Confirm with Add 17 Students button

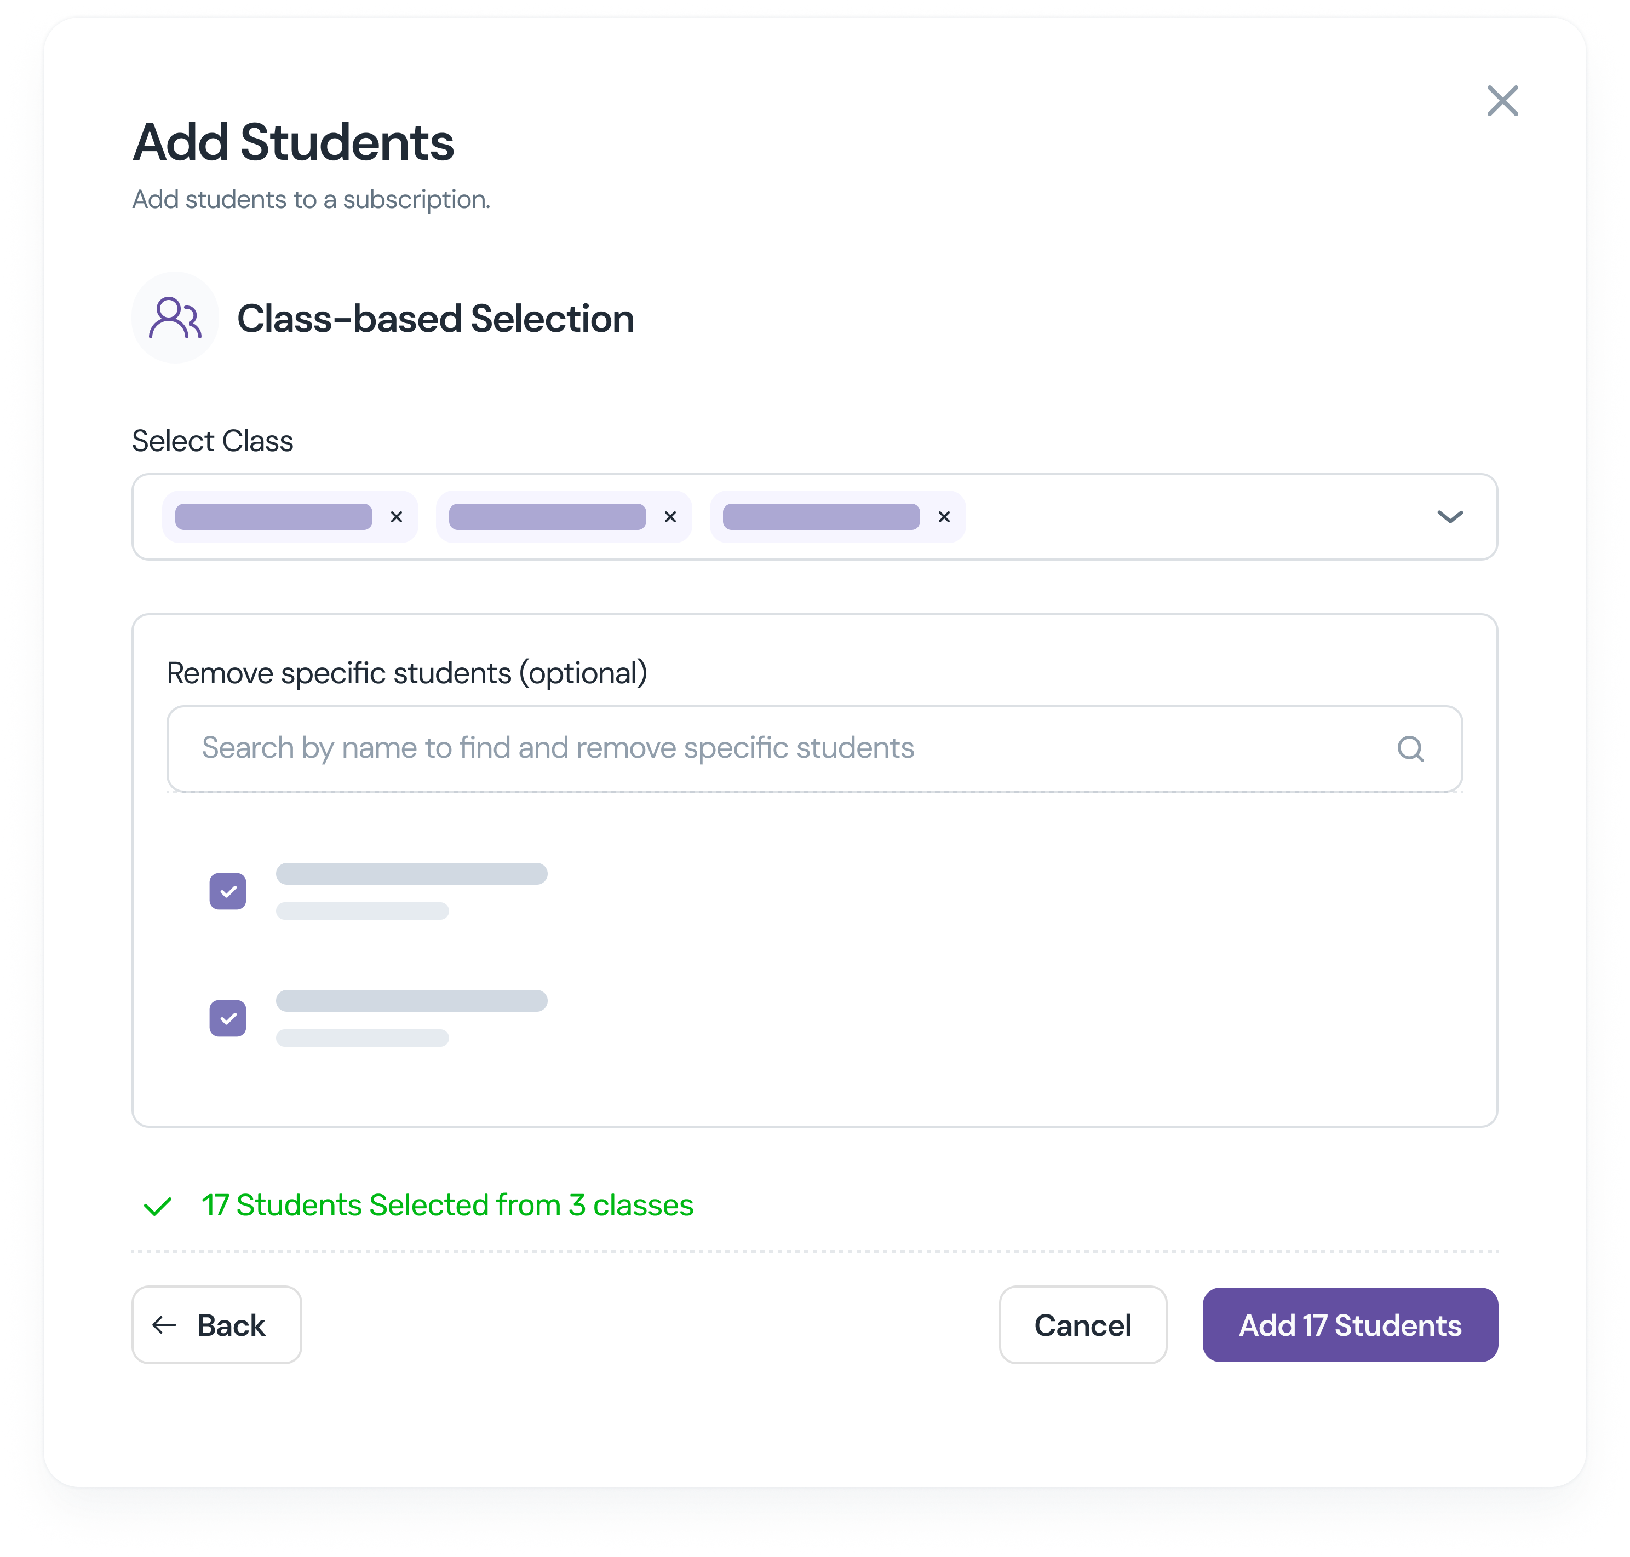point(1350,1325)
